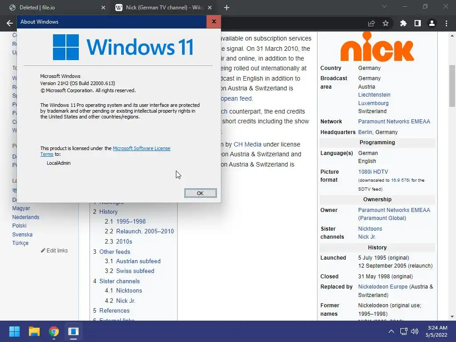Viewport: 456px width, 342px height.
Task: Open the Chrome profile avatar icon
Action: coord(432,23)
